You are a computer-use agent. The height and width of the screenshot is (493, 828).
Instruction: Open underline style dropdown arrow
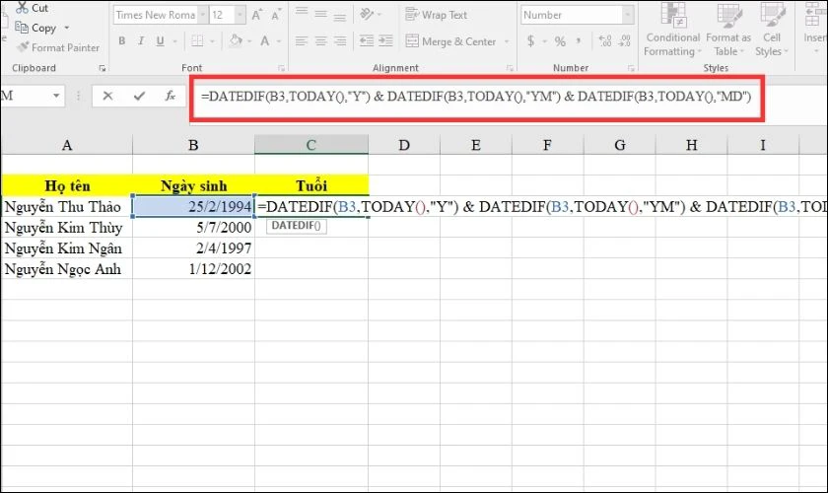click(x=174, y=40)
